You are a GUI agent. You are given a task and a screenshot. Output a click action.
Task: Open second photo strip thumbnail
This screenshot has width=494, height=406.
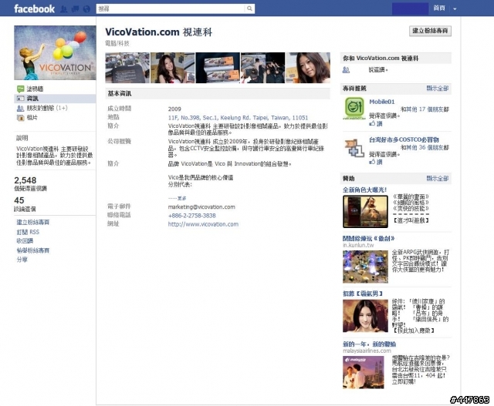(x=173, y=68)
